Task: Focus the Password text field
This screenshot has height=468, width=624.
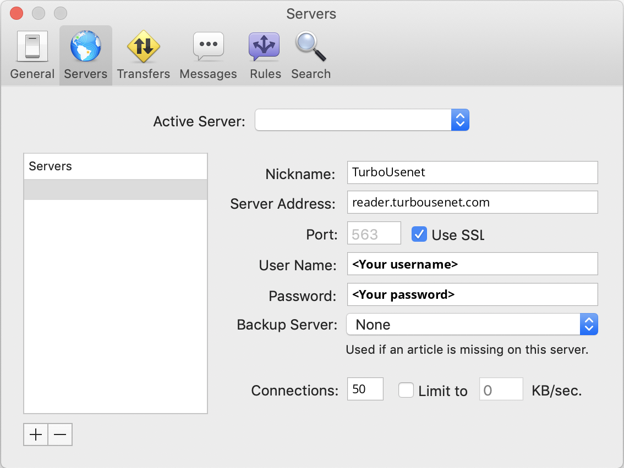Action: 472,294
